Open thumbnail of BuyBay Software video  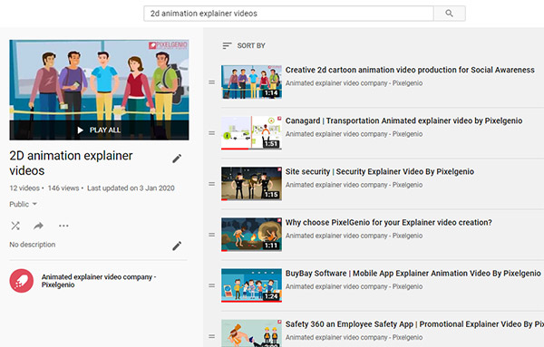(251, 285)
